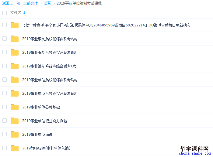
Task: Check the box for 博宇教育 folder row
Action: tap(5, 25)
